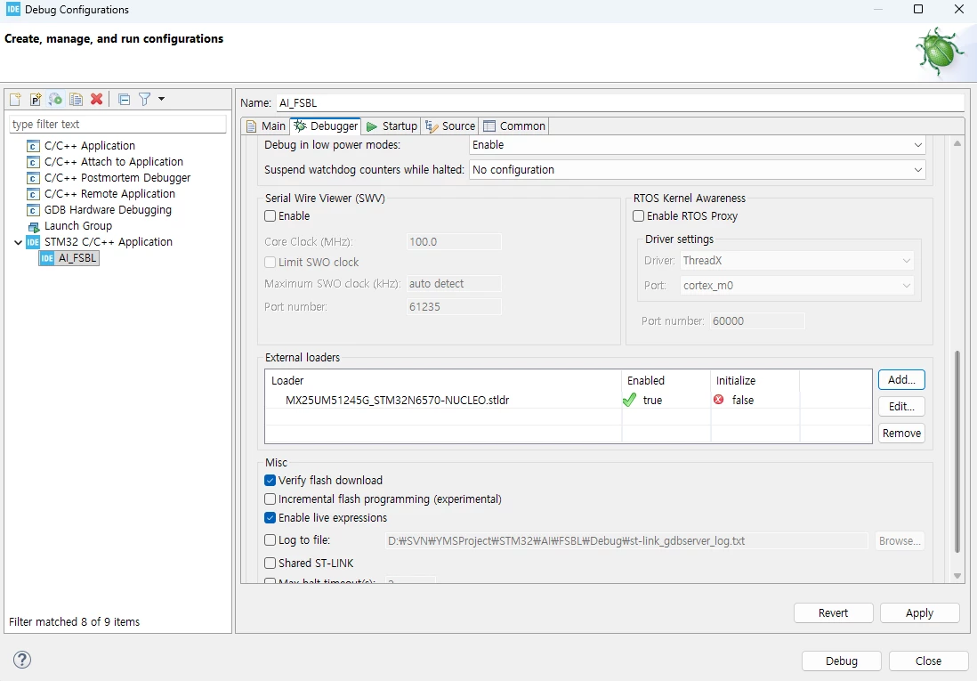Click the red error icon in Initialize column

pos(718,399)
